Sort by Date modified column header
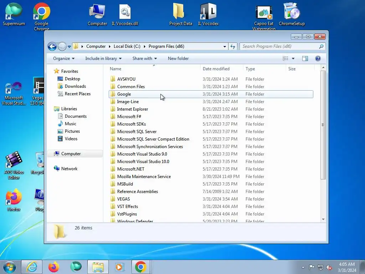The width and height of the screenshot is (365, 274). pos(222,69)
